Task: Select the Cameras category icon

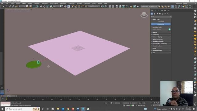Action: click(160, 14)
